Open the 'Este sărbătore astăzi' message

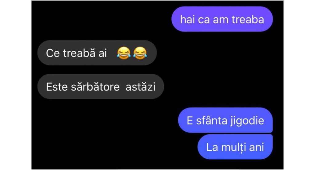point(101,87)
